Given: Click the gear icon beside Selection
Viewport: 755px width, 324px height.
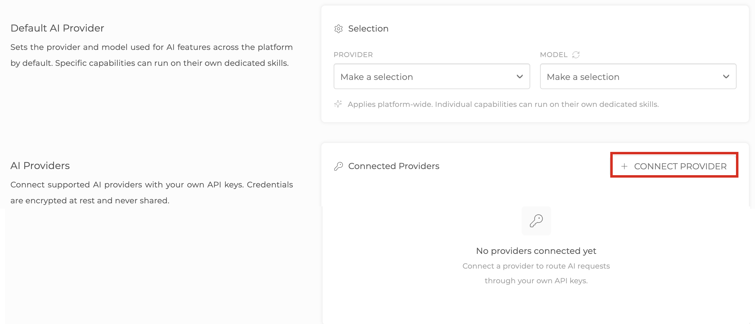Looking at the screenshot, I should (x=338, y=29).
